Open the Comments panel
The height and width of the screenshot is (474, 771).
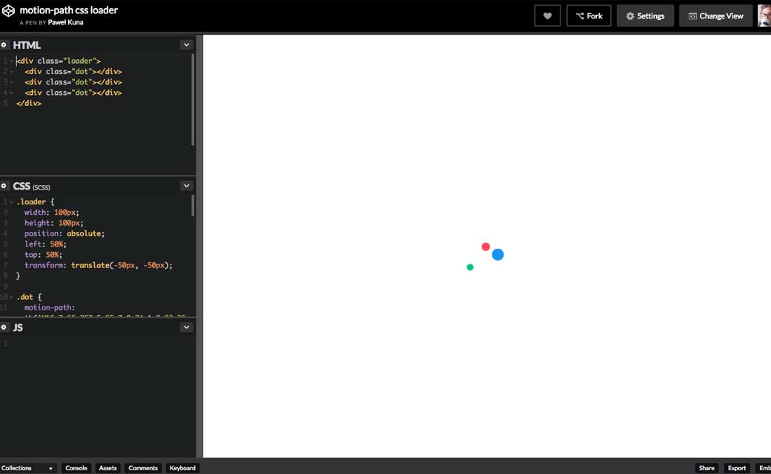click(143, 468)
